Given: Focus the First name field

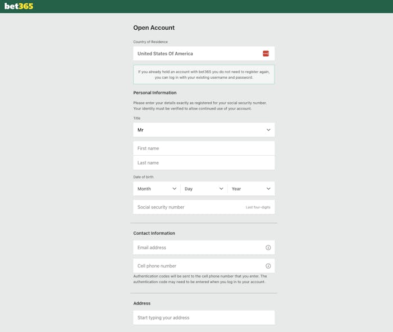Looking at the screenshot, I should 204,148.
